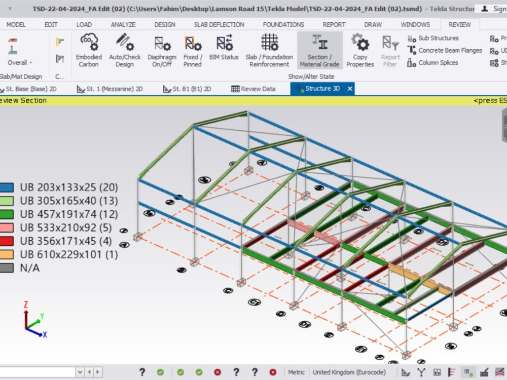Click the yellow Review Section prompt bar
This screenshot has width=507, height=380.
click(253, 100)
